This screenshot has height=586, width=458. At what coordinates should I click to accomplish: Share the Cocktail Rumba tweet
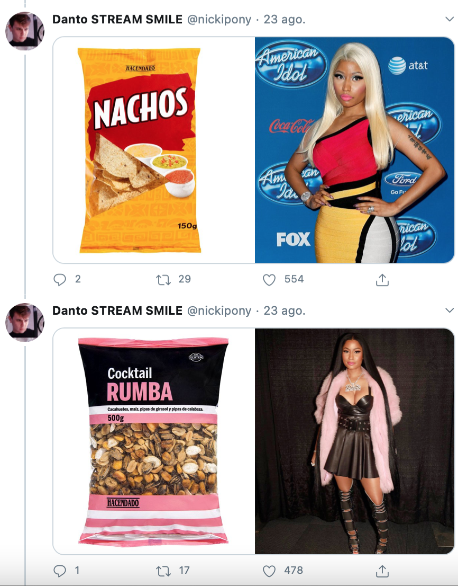pyautogui.click(x=382, y=571)
